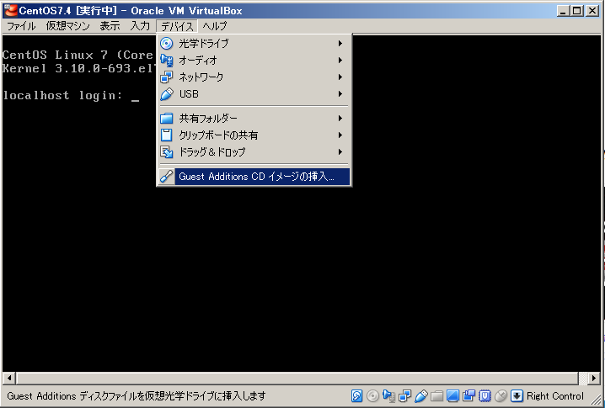Click the optical disc status icon

point(372,395)
